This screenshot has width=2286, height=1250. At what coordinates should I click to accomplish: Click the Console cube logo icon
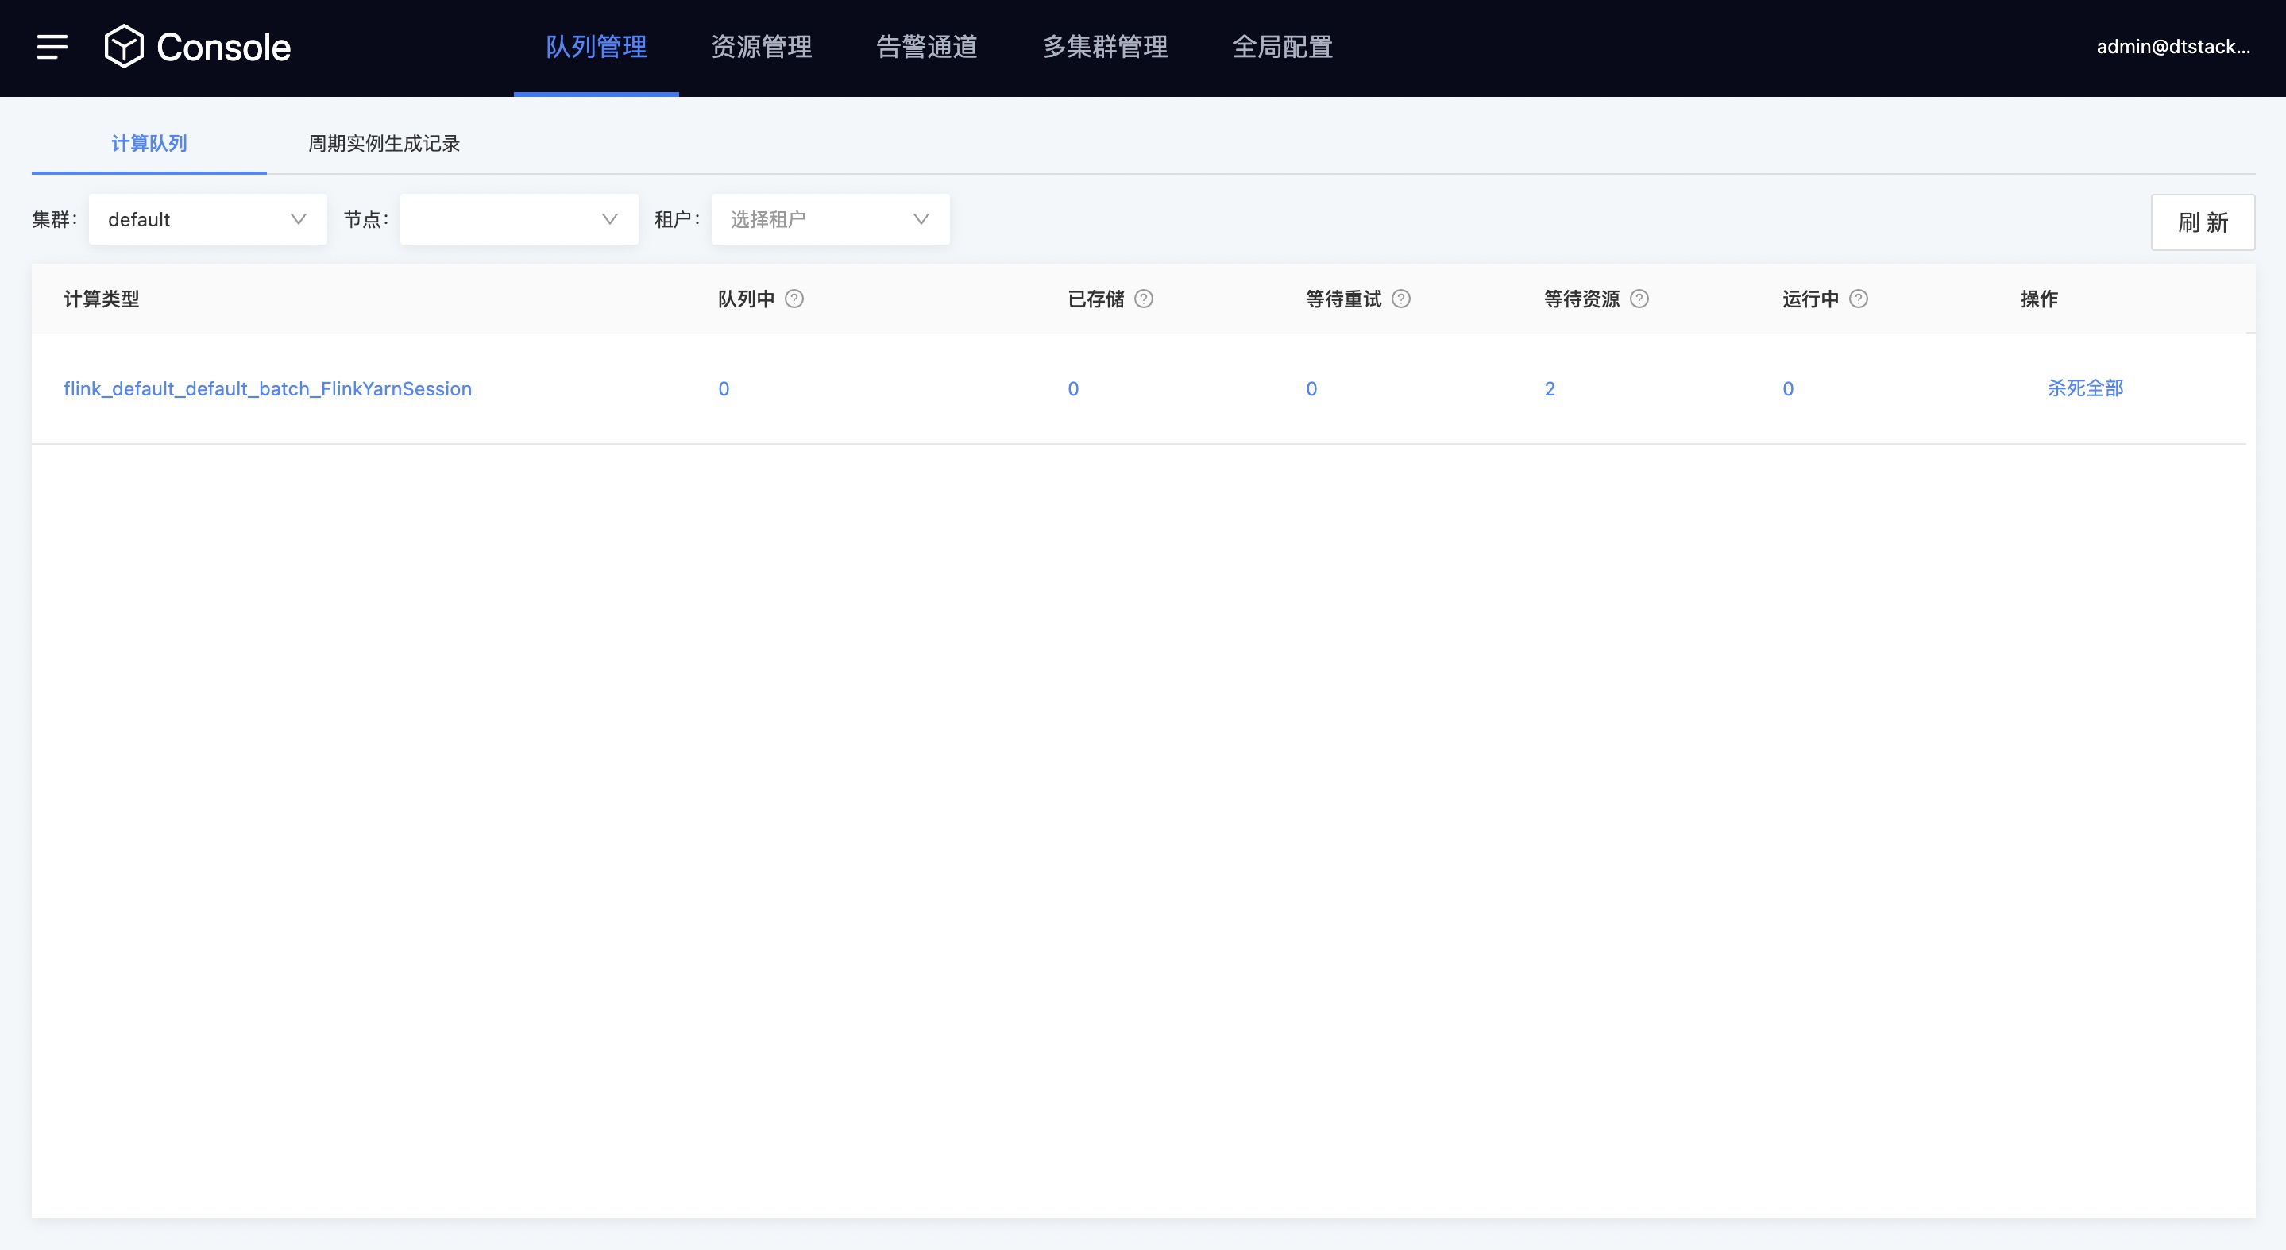pyautogui.click(x=123, y=46)
